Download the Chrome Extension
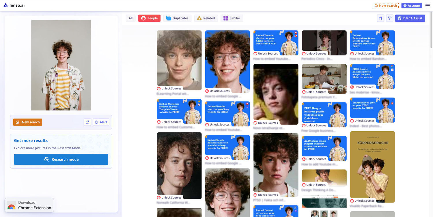The image size is (433, 217). (29, 205)
